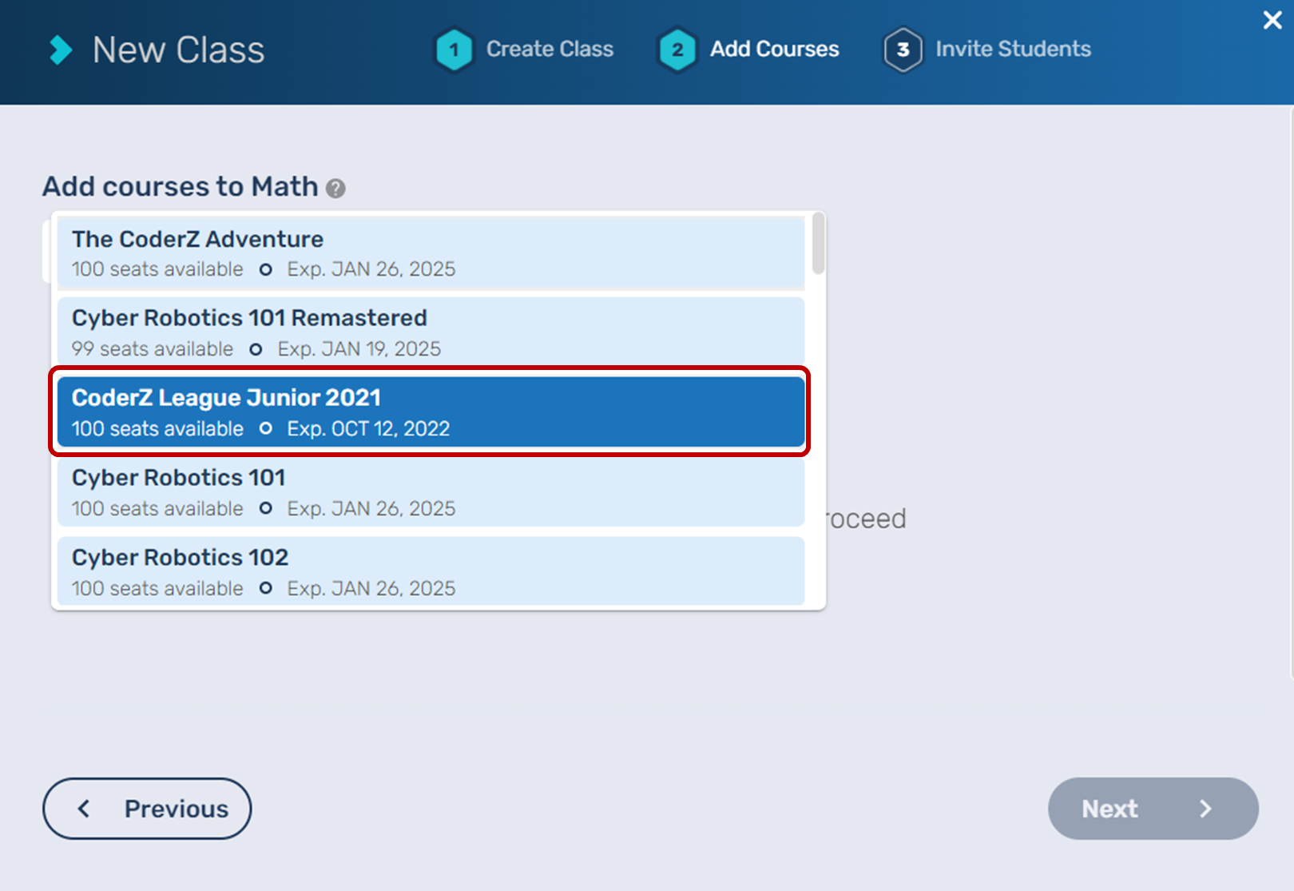Screen dimensions: 1294x891
Task: Click the left chevron in Previous button
Action: coord(84,809)
